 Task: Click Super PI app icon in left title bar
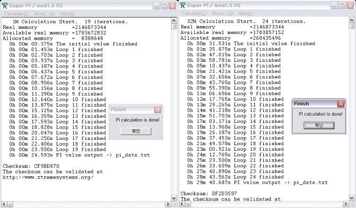[5, 6]
